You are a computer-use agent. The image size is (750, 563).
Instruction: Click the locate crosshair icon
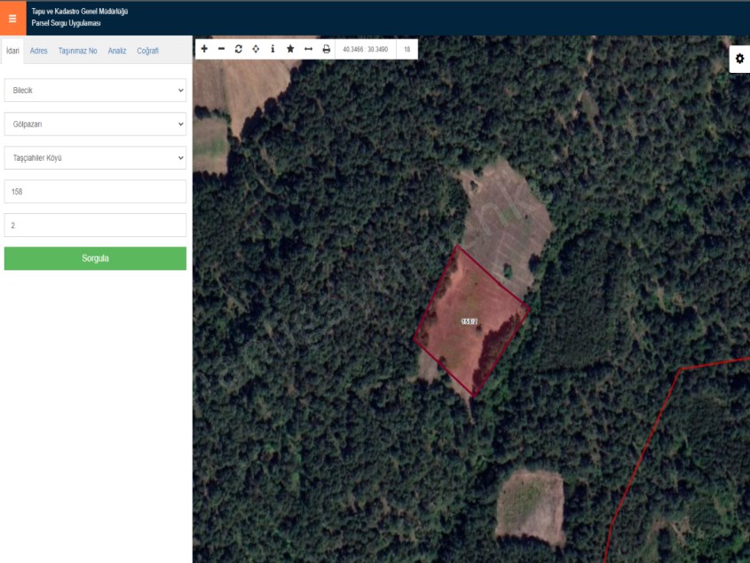pyautogui.click(x=256, y=49)
